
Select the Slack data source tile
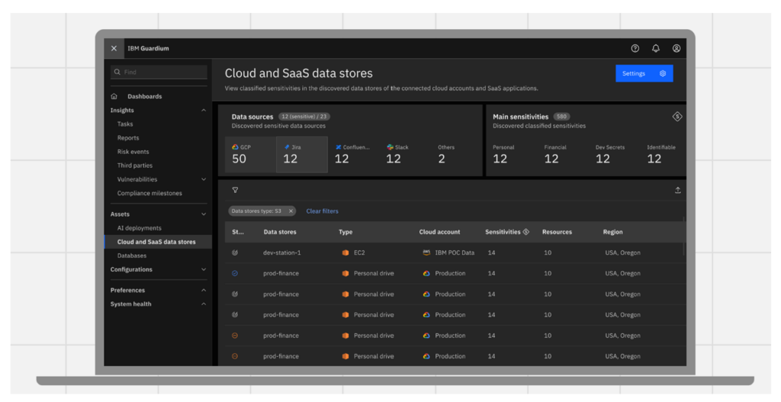404,154
